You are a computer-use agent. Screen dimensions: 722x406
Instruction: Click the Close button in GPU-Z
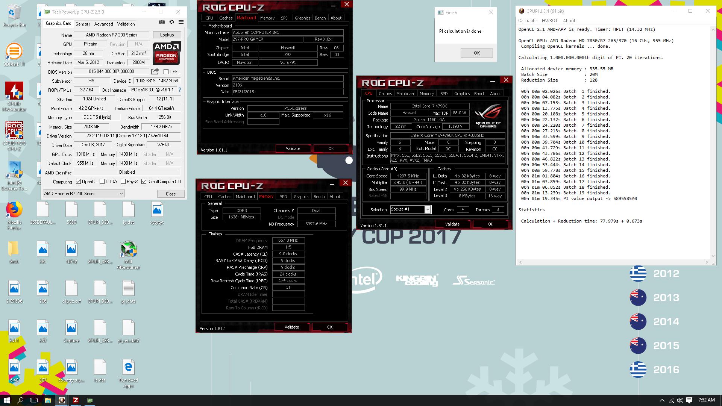(171, 194)
